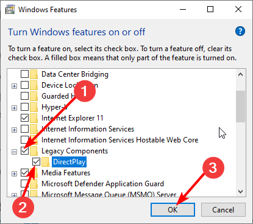253x224 pixels.
Task: Click the feature list scrollbar down arrow
Action: tap(241, 192)
